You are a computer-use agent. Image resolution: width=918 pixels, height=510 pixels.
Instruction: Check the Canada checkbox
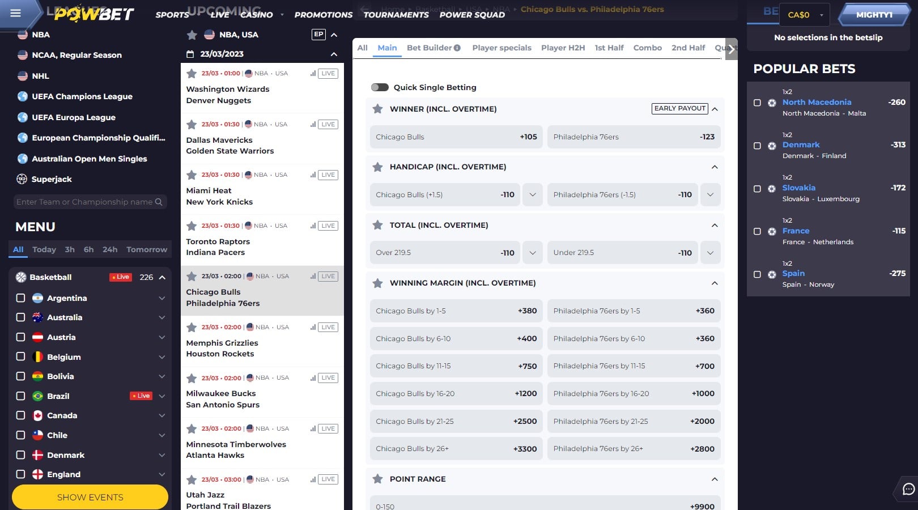(21, 415)
